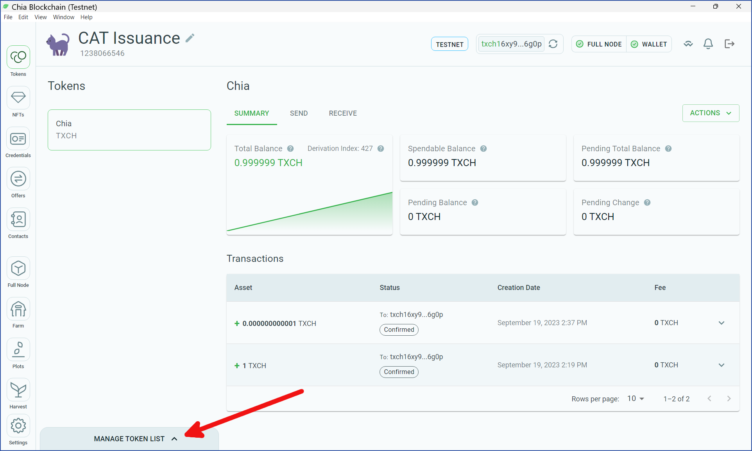This screenshot has width=752, height=451.
Task: Click recipient address in the 2:37 PM row
Action: [x=417, y=315]
